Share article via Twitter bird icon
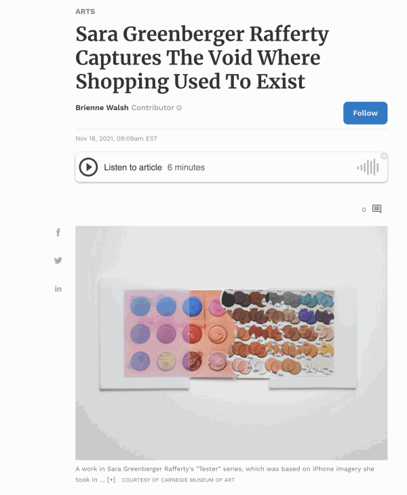This screenshot has height=495, width=407. click(58, 261)
